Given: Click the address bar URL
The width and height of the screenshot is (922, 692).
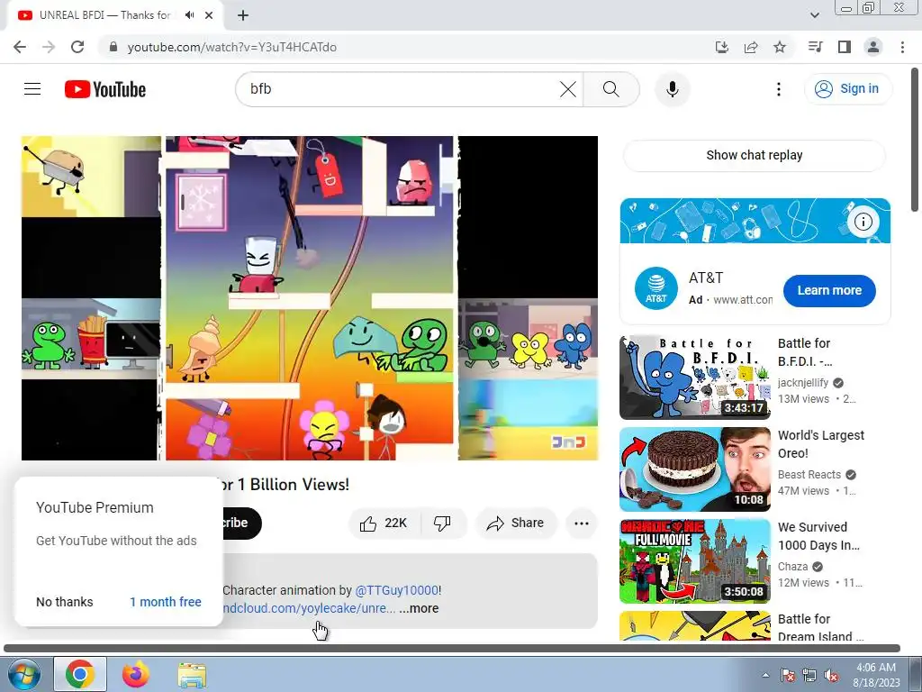Looking at the screenshot, I should coord(231,47).
